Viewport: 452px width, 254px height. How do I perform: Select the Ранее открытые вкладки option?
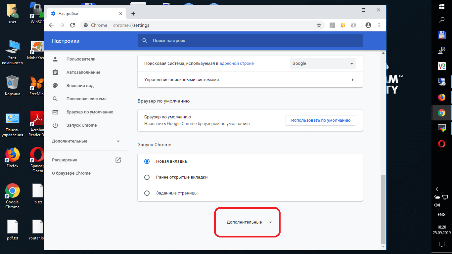coord(147,177)
